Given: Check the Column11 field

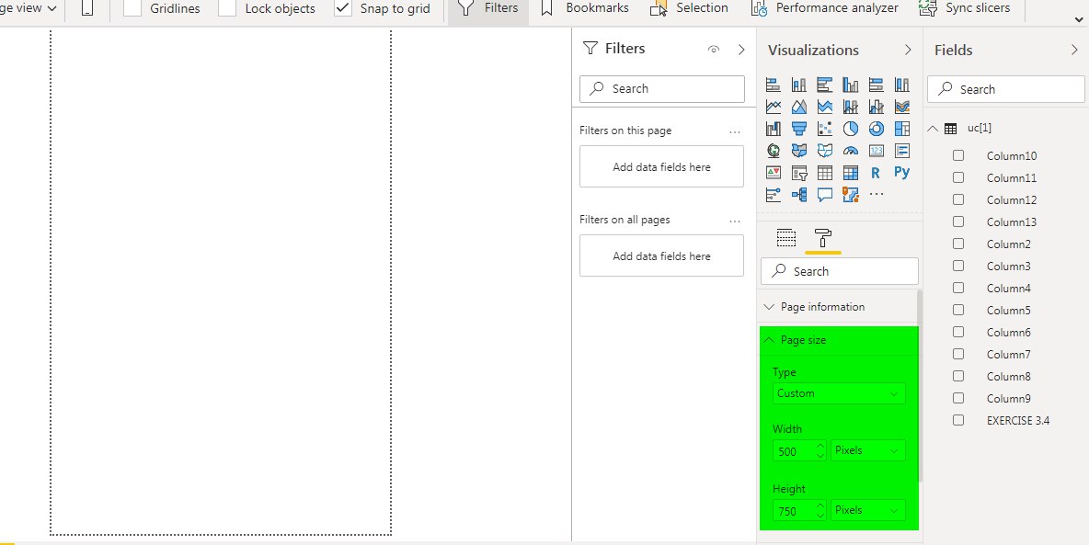Looking at the screenshot, I should click(x=958, y=177).
